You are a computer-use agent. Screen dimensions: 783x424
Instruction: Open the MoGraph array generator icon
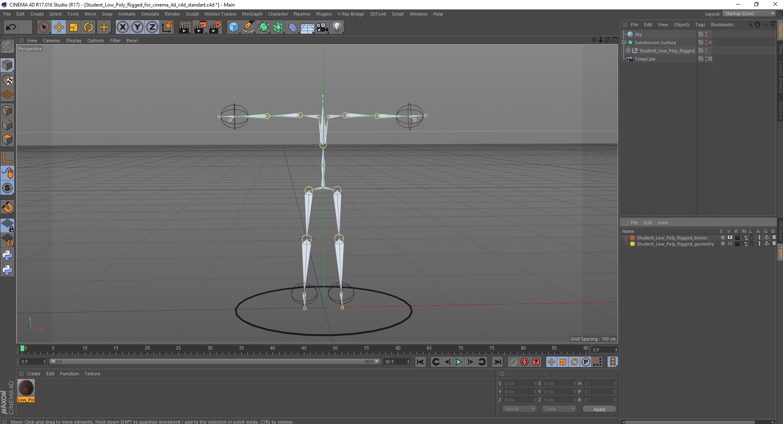click(x=278, y=27)
